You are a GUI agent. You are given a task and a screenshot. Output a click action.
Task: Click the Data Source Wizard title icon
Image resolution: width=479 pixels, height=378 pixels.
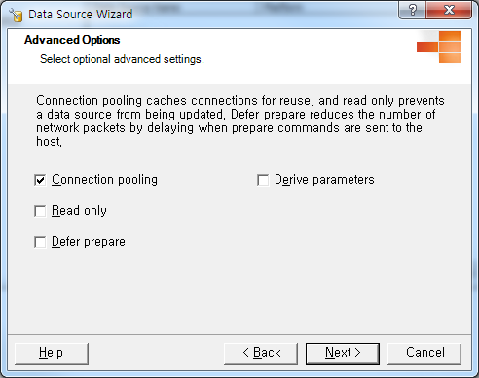click(x=16, y=15)
